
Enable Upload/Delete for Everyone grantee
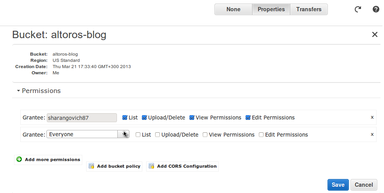tap(157, 135)
